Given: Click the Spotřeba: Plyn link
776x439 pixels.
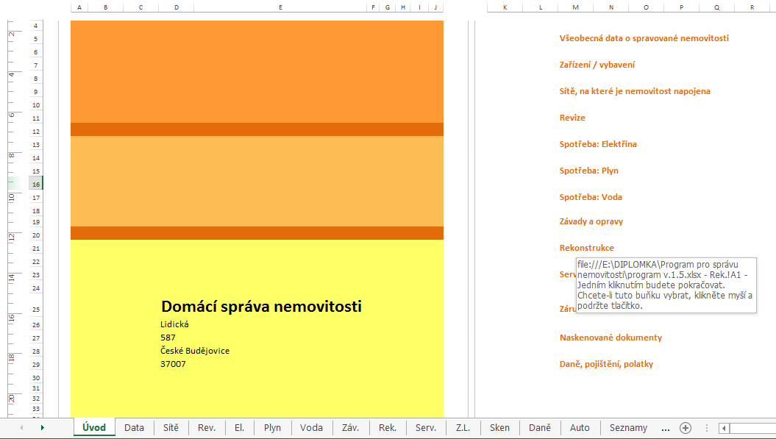Looking at the screenshot, I should (589, 171).
